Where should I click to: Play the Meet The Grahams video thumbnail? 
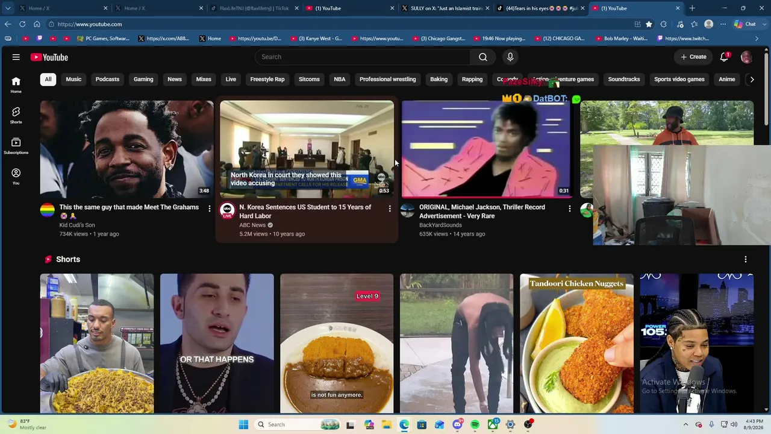tap(126, 149)
